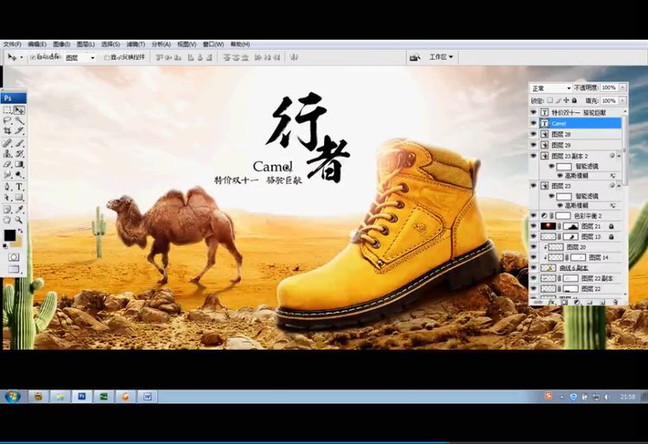
Task: Select the Path Selection tool
Action: point(8,198)
